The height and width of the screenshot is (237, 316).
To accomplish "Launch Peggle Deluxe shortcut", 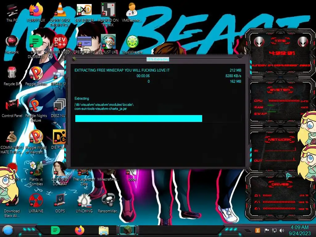I will click(36, 73).
